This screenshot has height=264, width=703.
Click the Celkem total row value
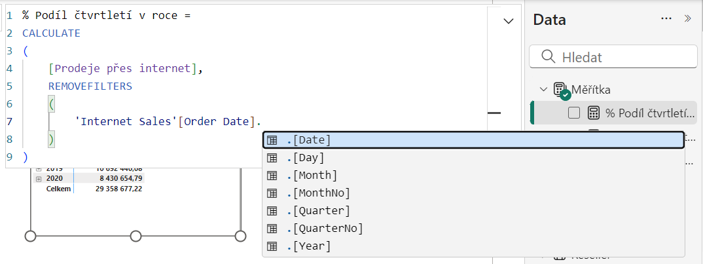coord(118,189)
